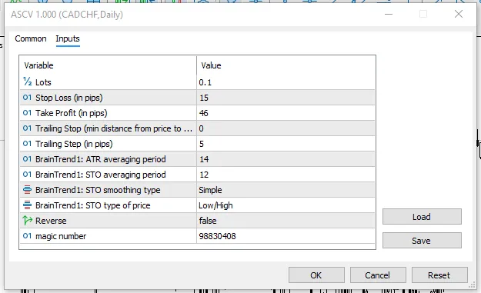The image size is (481, 293).
Task: Click the Stop Loss integer icon
Action: coord(27,98)
